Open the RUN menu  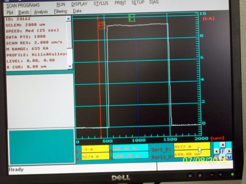[x=61, y=4]
